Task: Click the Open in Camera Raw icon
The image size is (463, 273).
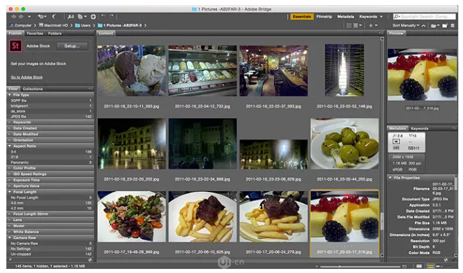Action: (92, 16)
